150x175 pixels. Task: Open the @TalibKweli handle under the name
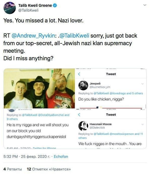point(28,10)
